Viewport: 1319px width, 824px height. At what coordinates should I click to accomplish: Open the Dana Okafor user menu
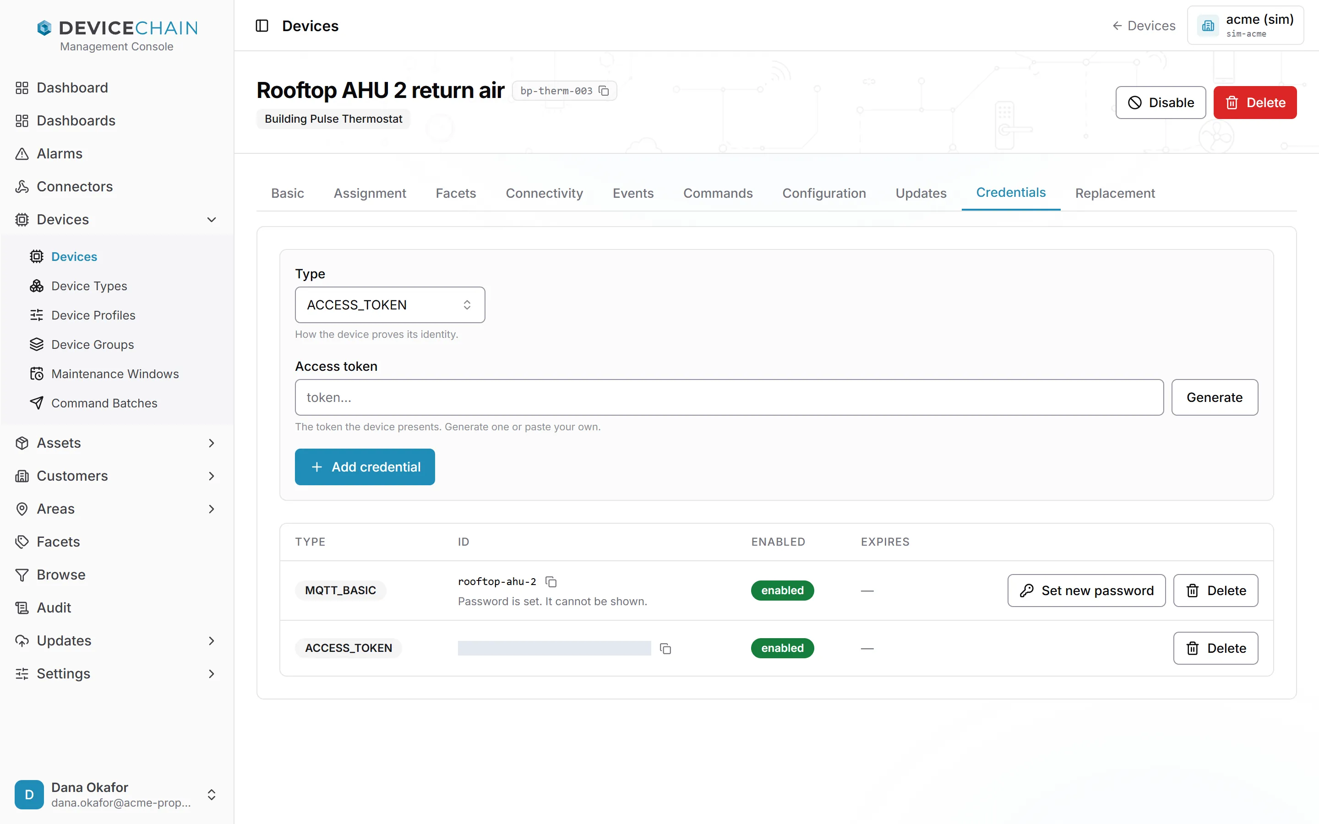point(117,795)
